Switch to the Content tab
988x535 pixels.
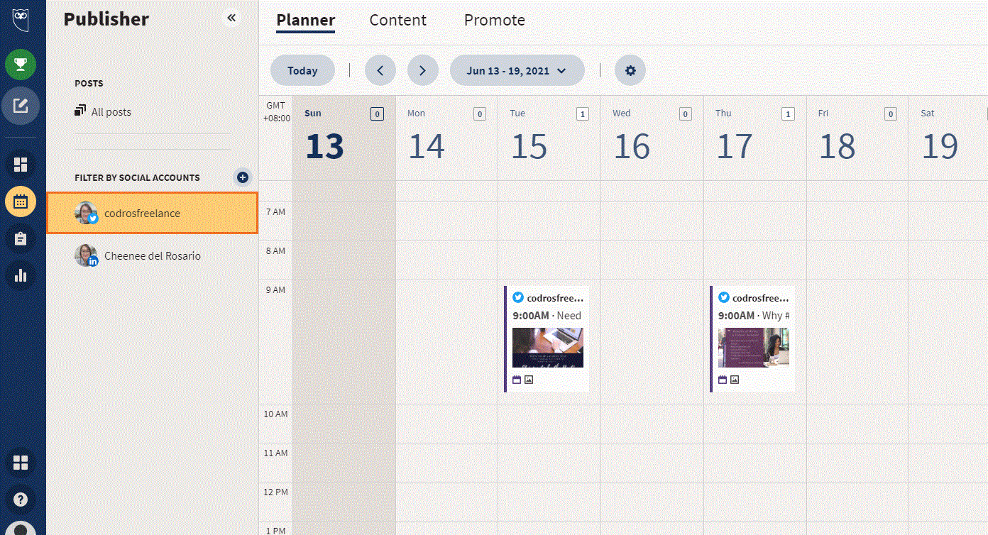[398, 20]
